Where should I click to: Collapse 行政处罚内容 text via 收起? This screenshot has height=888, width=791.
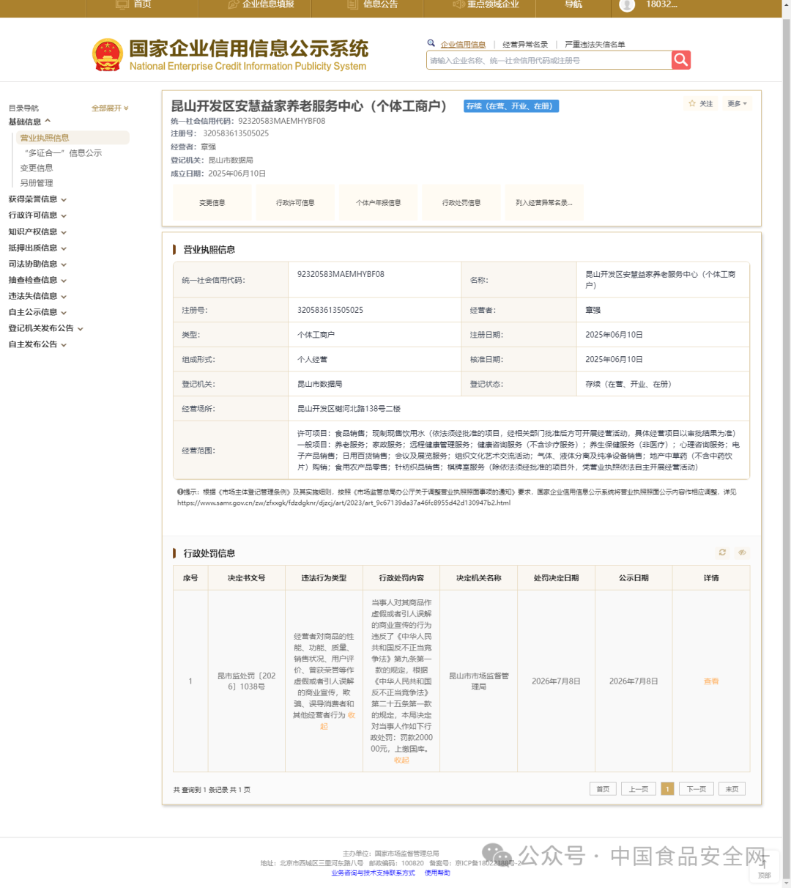[401, 761]
